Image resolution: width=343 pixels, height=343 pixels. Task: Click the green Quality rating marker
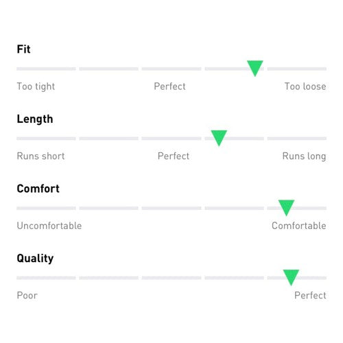point(291,277)
